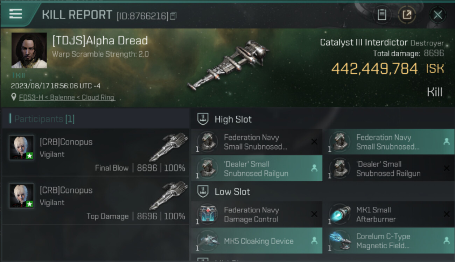
Task: Select the Corelum C-Type Magnetic Field item
Action: click(x=389, y=241)
